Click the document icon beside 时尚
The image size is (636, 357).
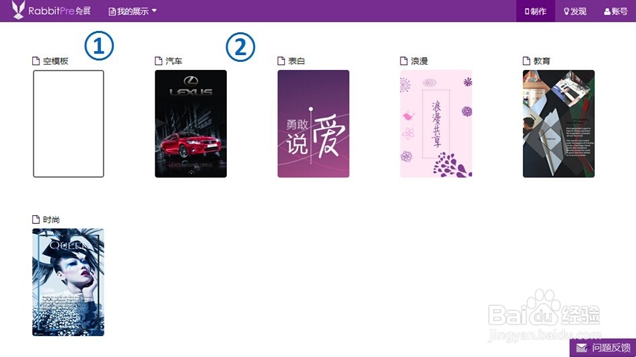pyautogui.click(x=36, y=219)
